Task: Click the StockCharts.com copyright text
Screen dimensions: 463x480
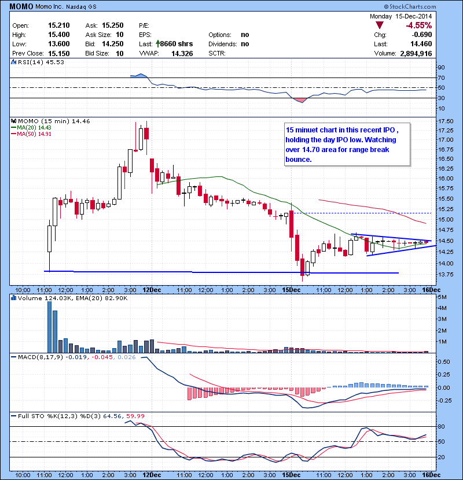Action: (410, 6)
